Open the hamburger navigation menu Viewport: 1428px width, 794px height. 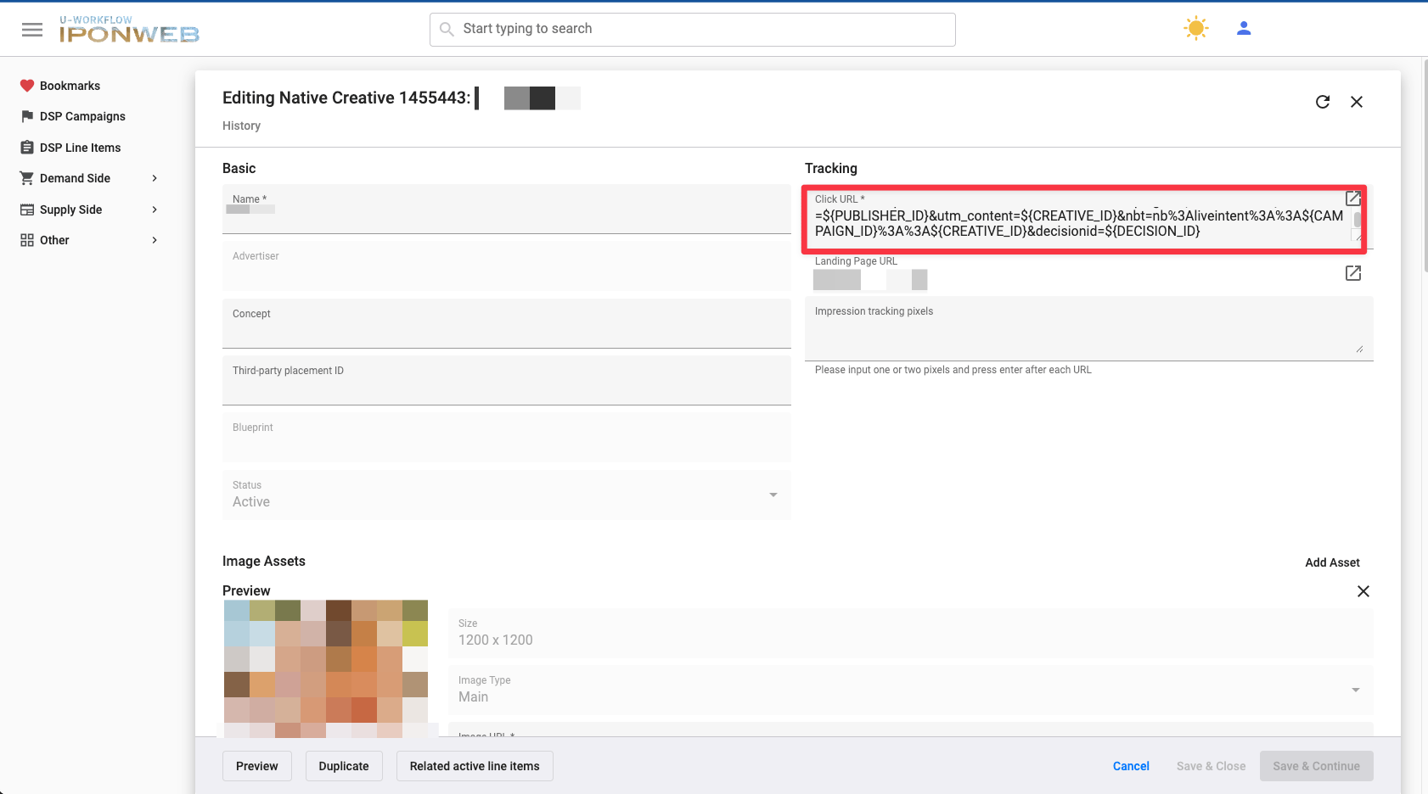(x=32, y=30)
